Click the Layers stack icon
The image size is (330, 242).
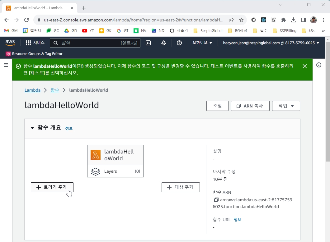click(x=96, y=171)
